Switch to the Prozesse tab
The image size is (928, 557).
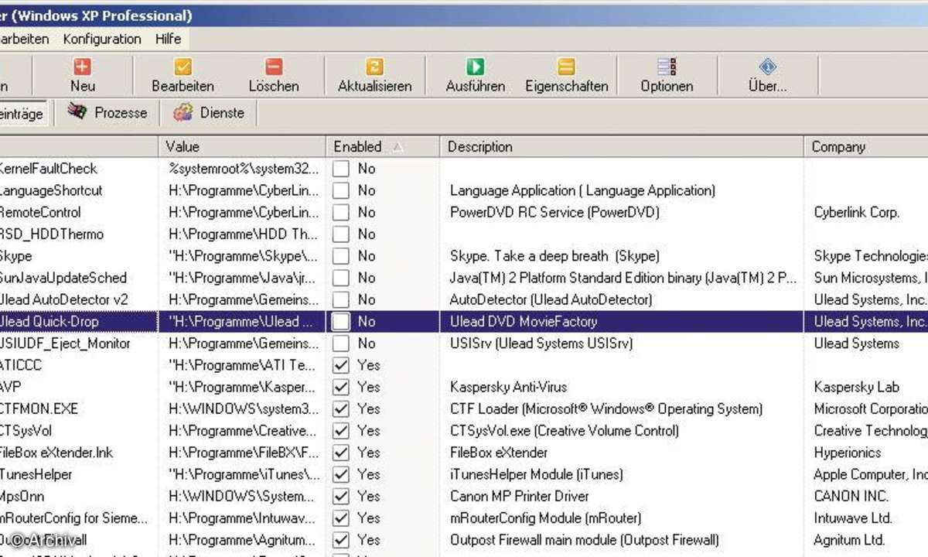click(x=107, y=113)
